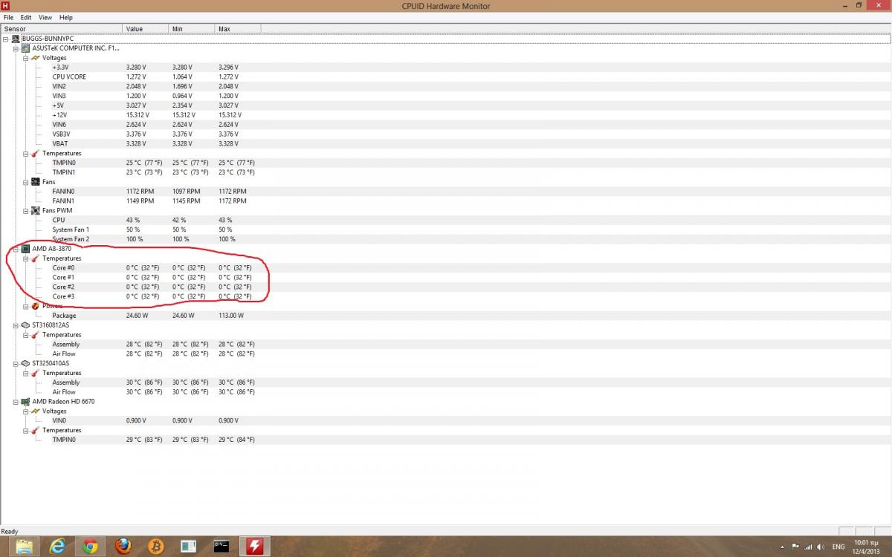The height and width of the screenshot is (557, 892).
Task: Click the AMD Radeon HD 6670 card icon
Action: (26, 401)
